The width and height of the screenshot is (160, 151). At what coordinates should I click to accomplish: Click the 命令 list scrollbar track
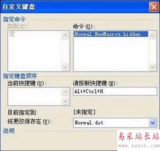coord(153,51)
